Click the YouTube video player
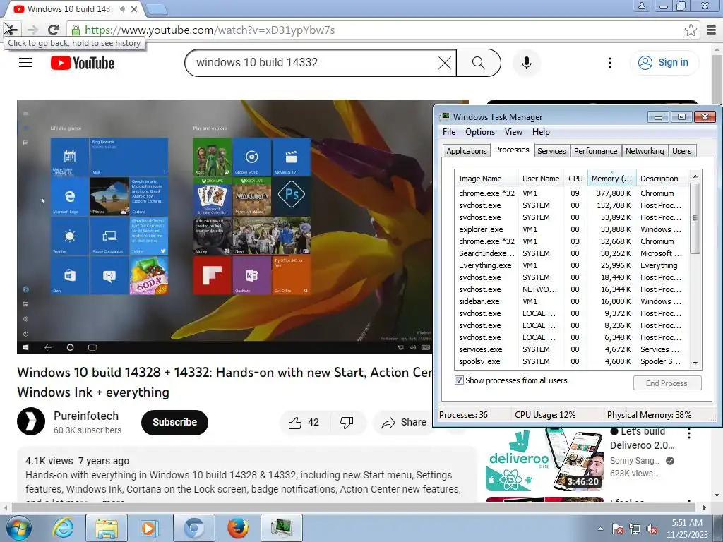723x542 pixels. click(225, 227)
